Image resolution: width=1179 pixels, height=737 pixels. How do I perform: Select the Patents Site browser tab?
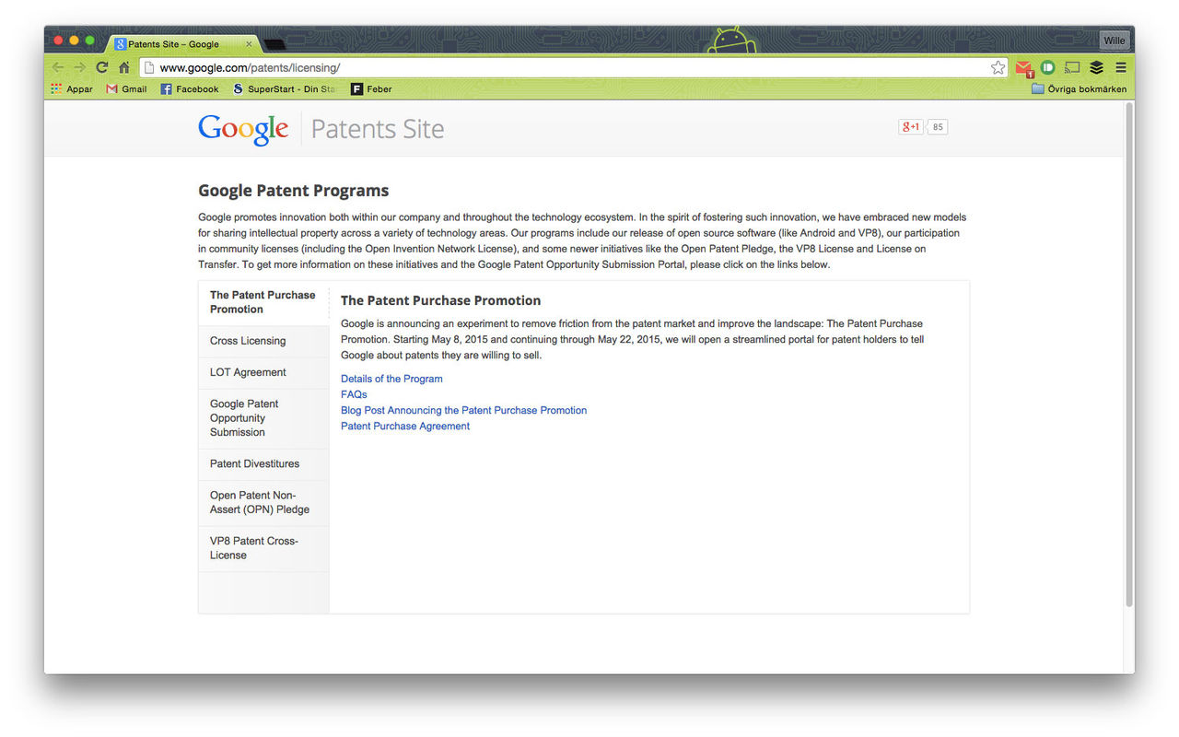pos(182,43)
